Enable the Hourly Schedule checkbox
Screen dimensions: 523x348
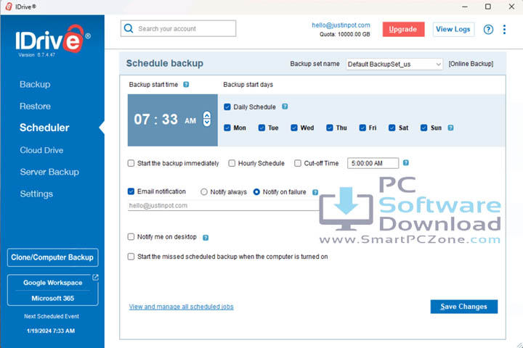(x=232, y=163)
